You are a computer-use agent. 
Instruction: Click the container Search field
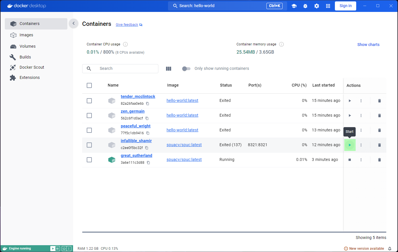(x=120, y=69)
